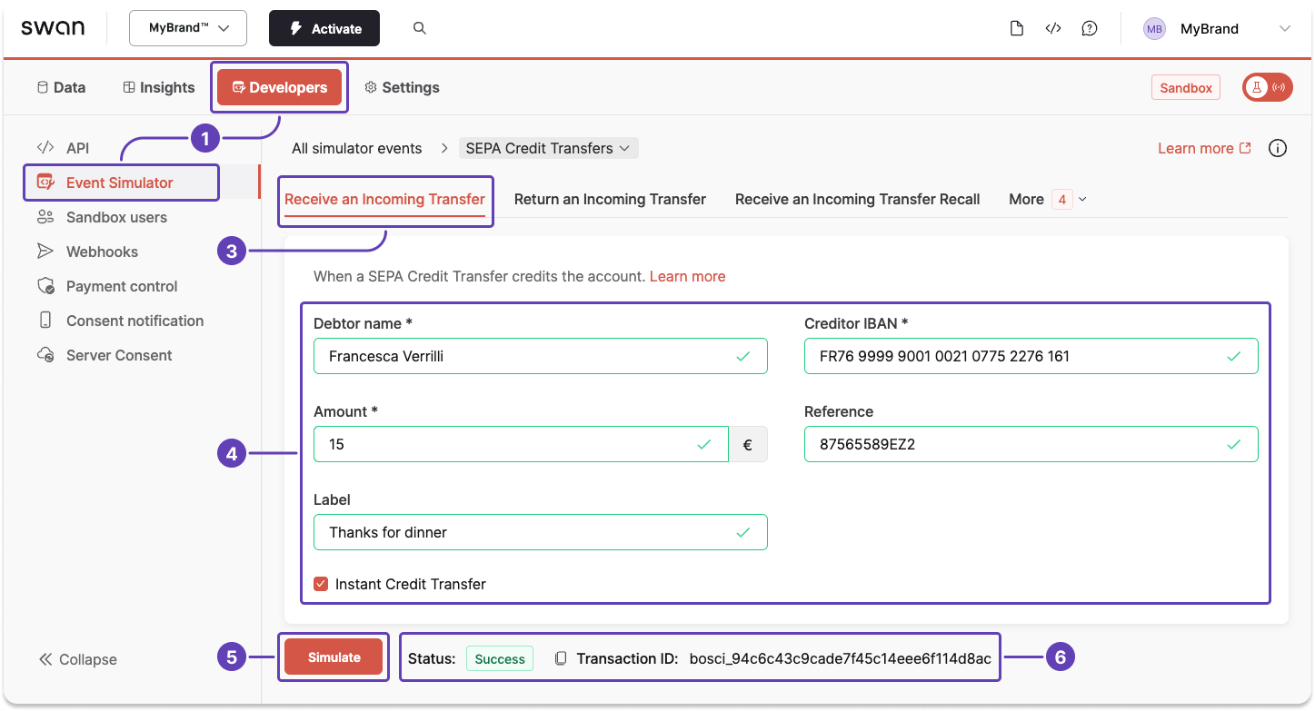Click the search magnifier icon

[x=419, y=28]
